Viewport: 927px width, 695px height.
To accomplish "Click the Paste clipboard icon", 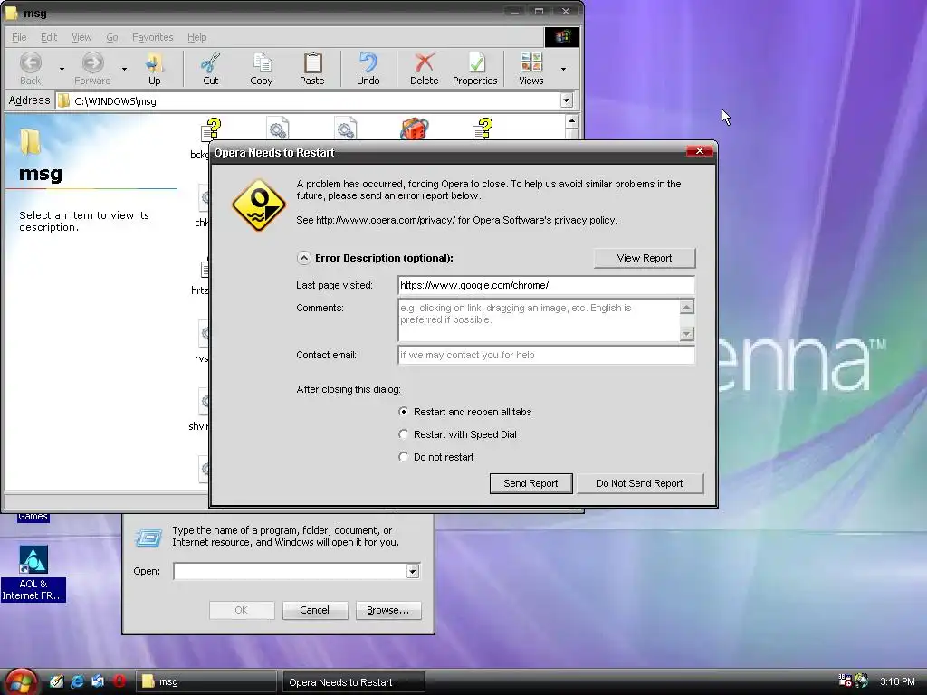I will [x=312, y=62].
